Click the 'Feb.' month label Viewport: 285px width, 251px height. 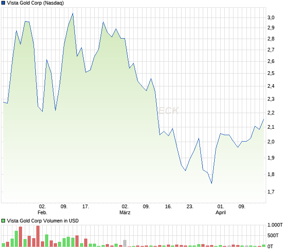click(x=42, y=212)
